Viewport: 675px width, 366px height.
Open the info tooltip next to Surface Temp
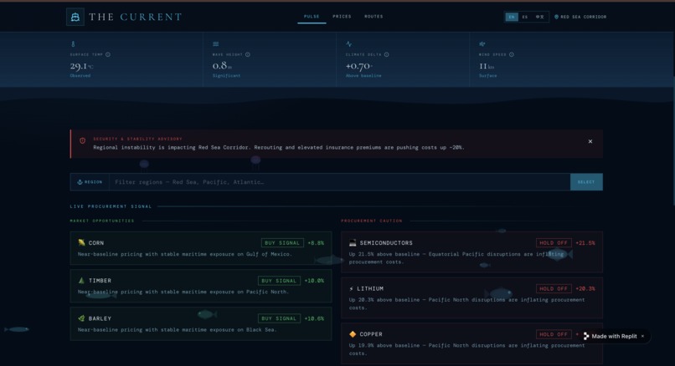108,54
